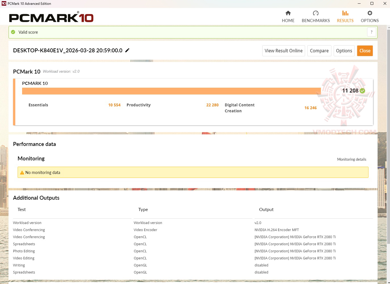Click the green valid score checkmark icon
The width and height of the screenshot is (390, 284).
click(13, 32)
